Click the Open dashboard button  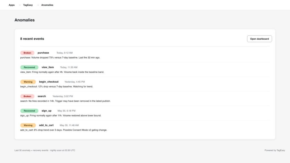pos(259,39)
